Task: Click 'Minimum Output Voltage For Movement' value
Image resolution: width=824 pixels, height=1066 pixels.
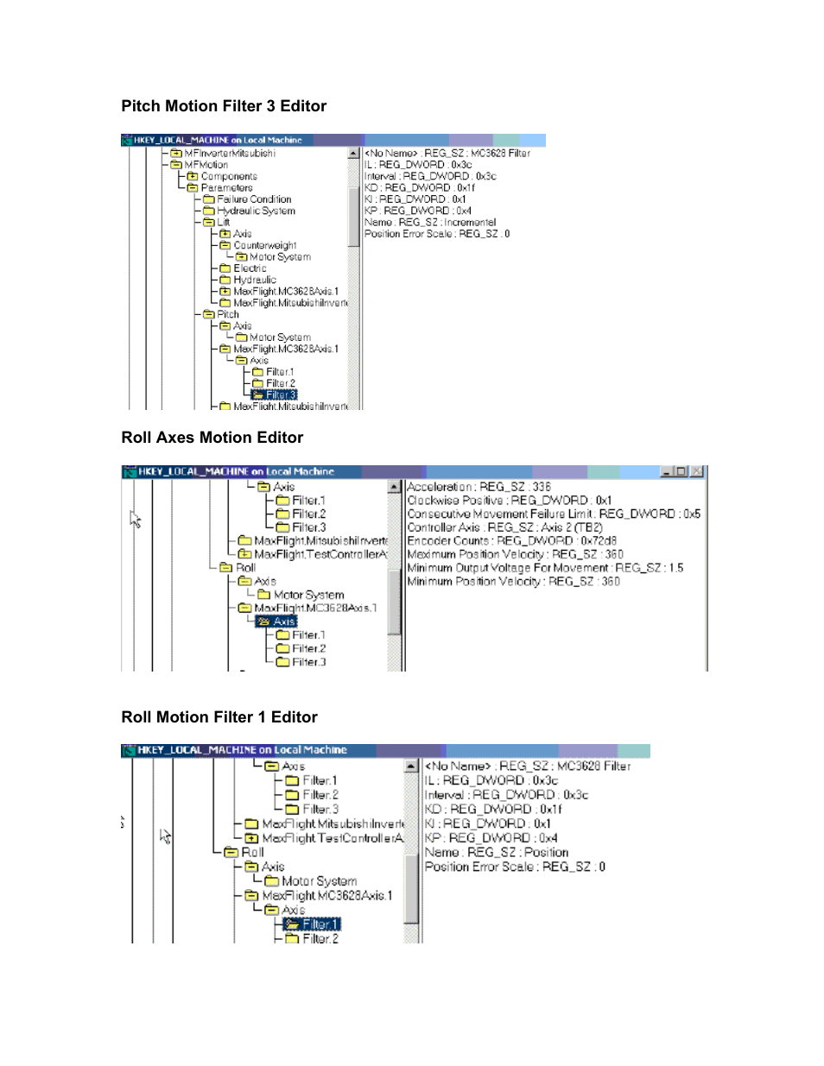Action: tap(545, 568)
